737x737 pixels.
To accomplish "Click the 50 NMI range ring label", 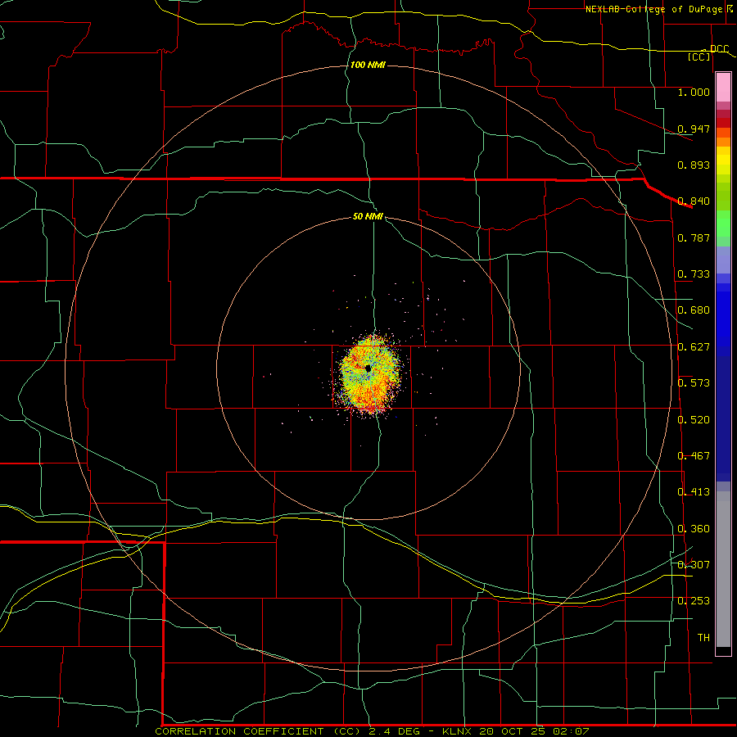I will 368,216.
